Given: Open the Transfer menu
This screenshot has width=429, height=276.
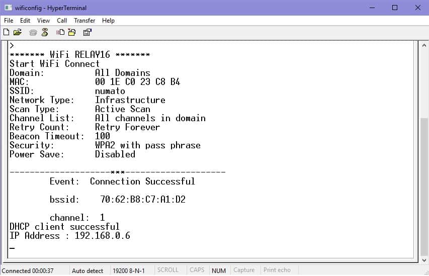Looking at the screenshot, I should (84, 21).
